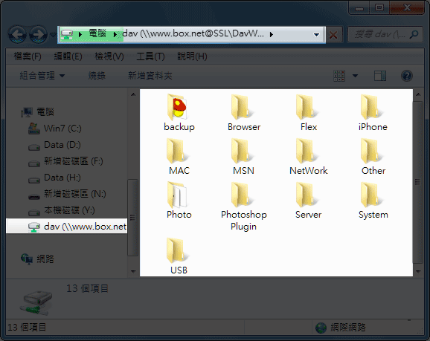Go back with the Back arrow
The image size is (430, 341).
(18, 34)
